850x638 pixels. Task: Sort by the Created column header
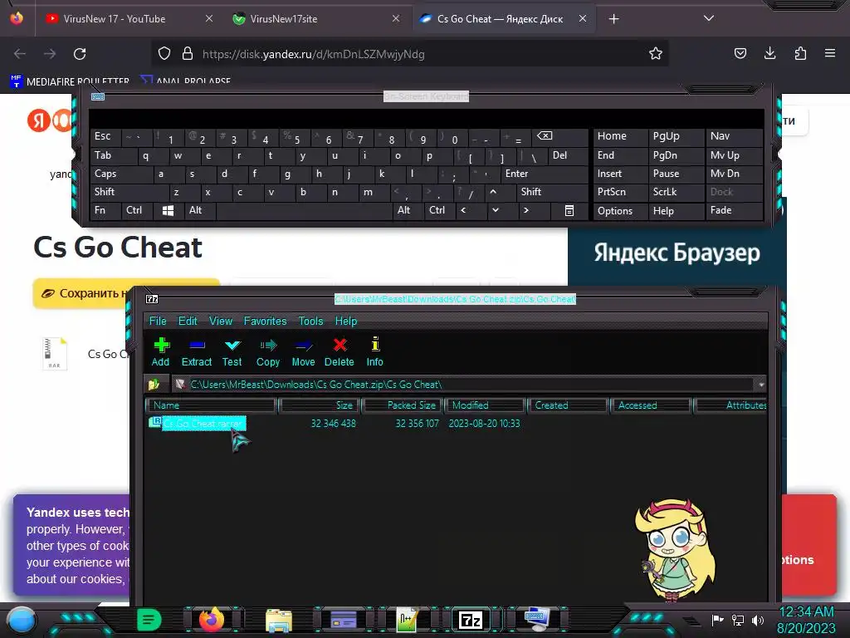pyautogui.click(x=568, y=405)
